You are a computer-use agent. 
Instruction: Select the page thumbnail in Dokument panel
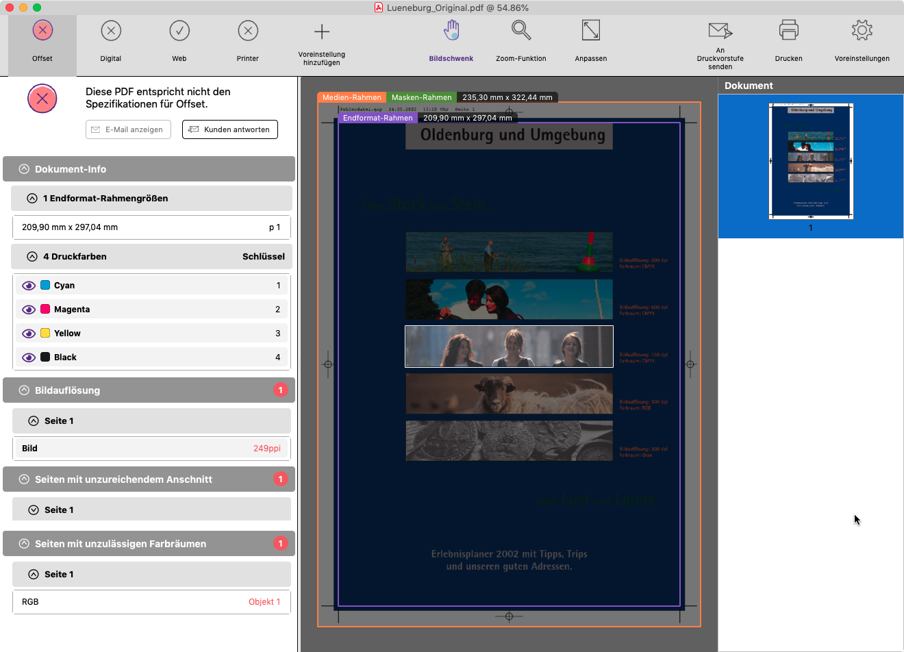pyautogui.click(x=810, y=161)
